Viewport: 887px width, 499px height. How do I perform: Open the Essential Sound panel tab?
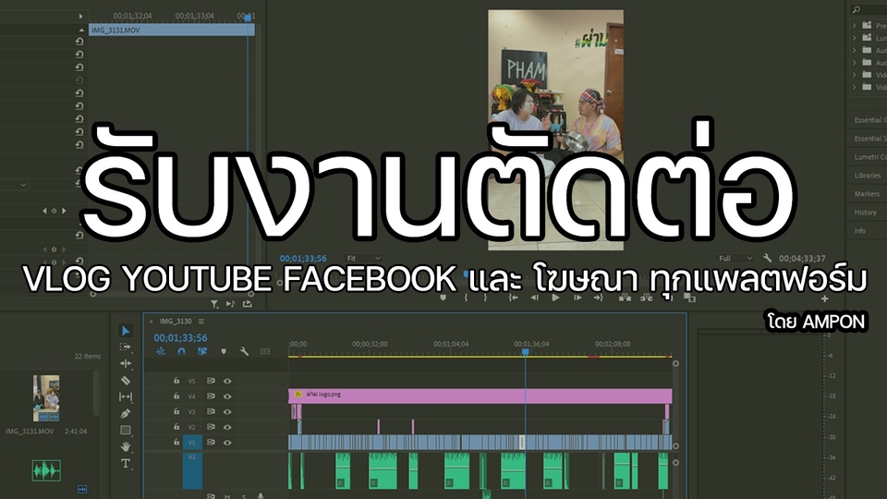tap(869, 139)
